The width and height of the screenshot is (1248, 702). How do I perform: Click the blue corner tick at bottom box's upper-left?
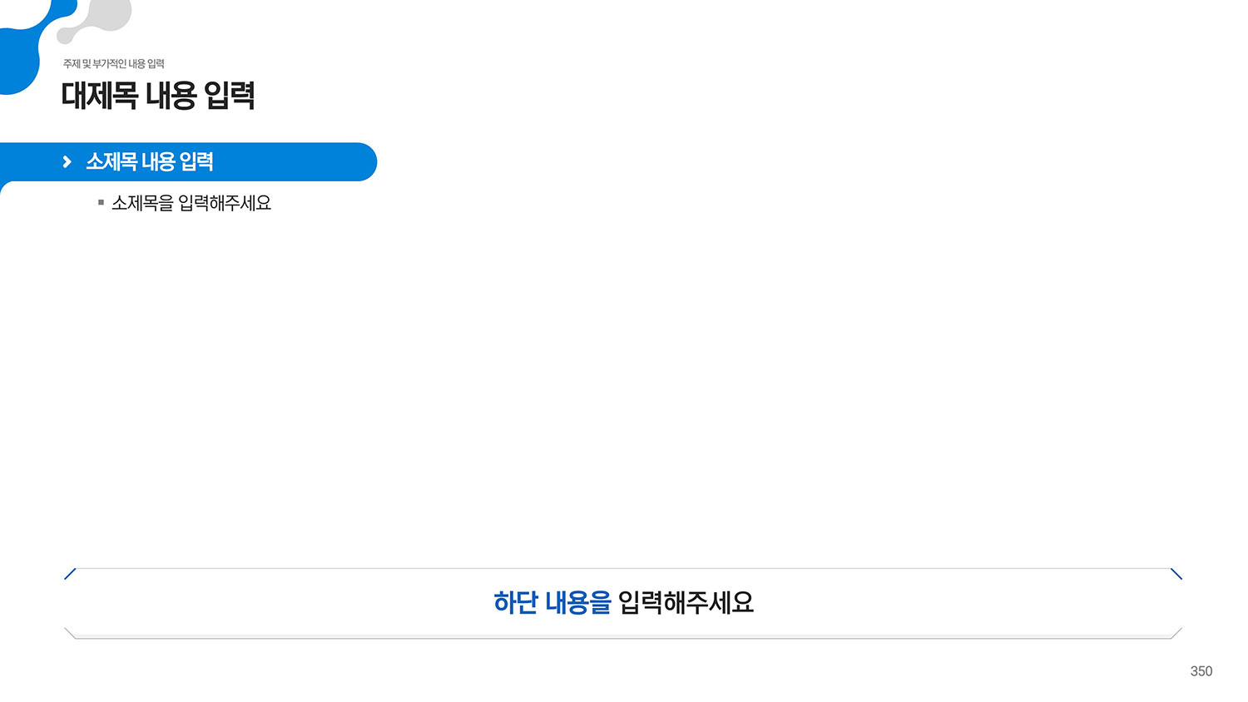tap(70, 574)
